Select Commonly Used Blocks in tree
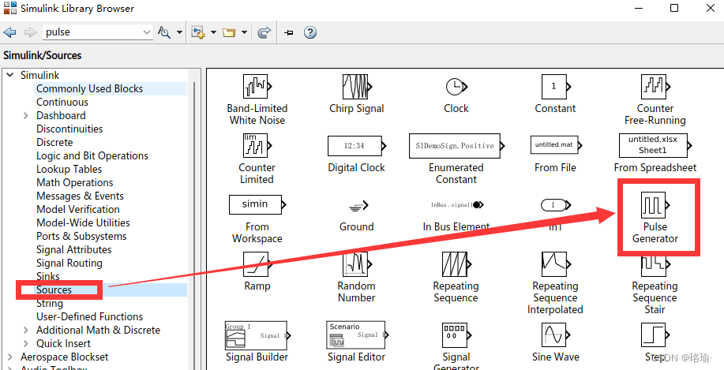This screenshot has height=370, width=724. tap(89, 88)
